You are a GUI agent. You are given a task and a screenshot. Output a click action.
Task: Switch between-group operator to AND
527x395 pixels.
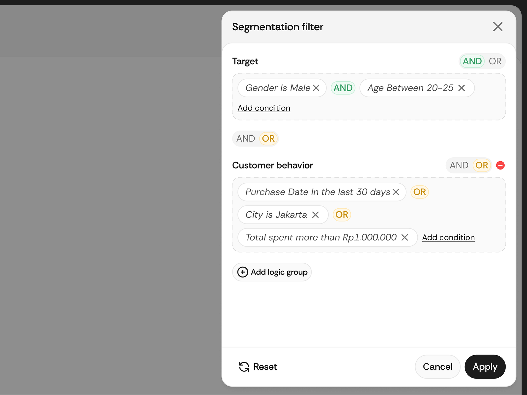[246, 139]
